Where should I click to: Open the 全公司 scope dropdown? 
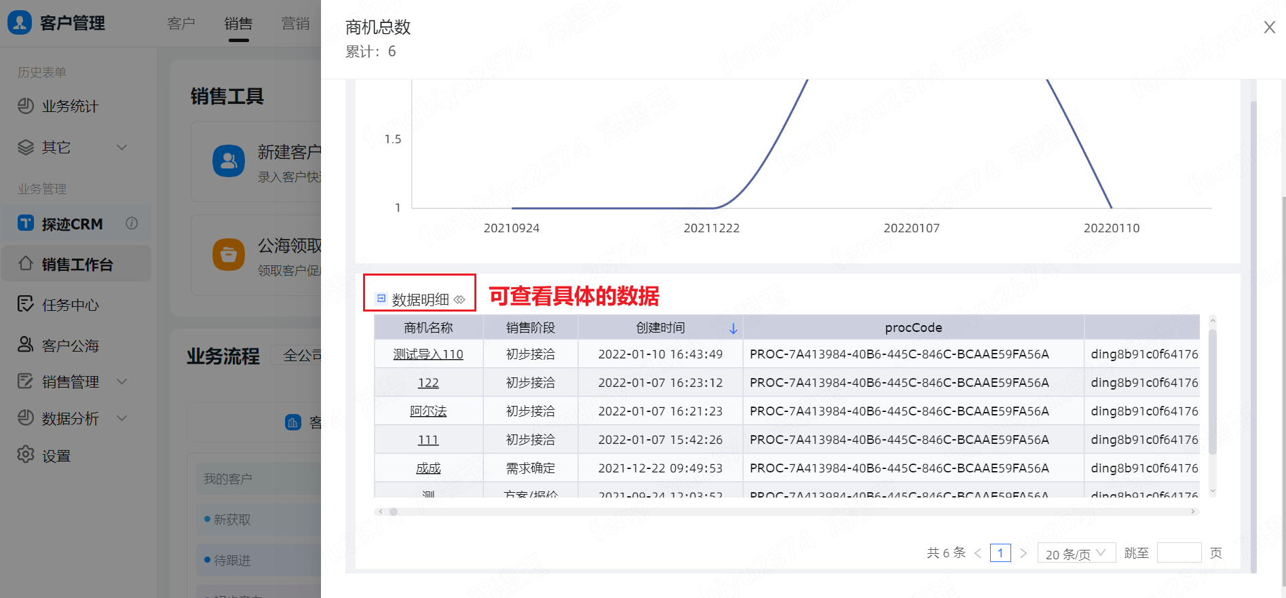[297, 355]
